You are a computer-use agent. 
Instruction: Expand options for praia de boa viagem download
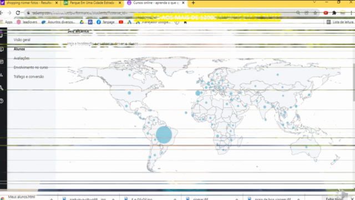[298, 199]
